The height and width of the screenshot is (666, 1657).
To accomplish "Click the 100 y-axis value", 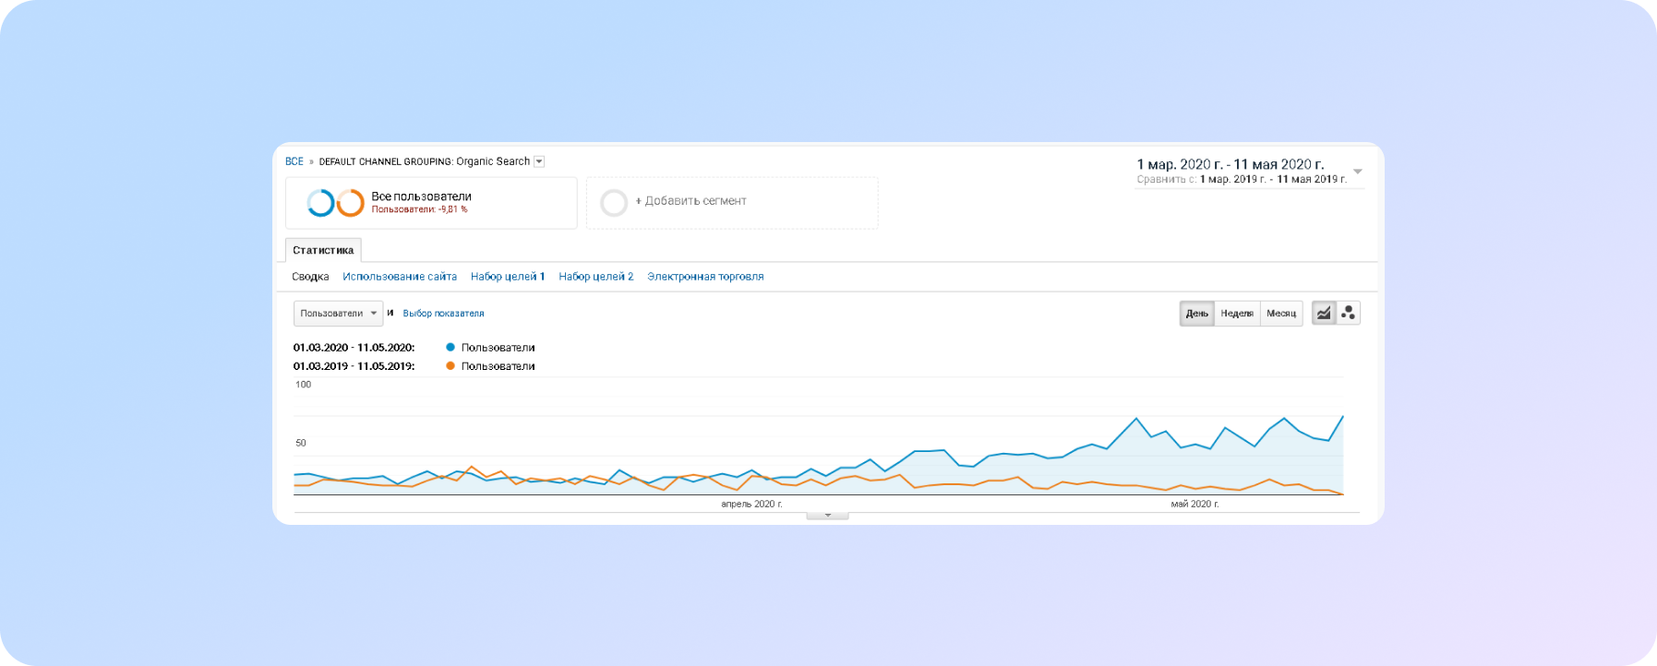I will [303, 385].
